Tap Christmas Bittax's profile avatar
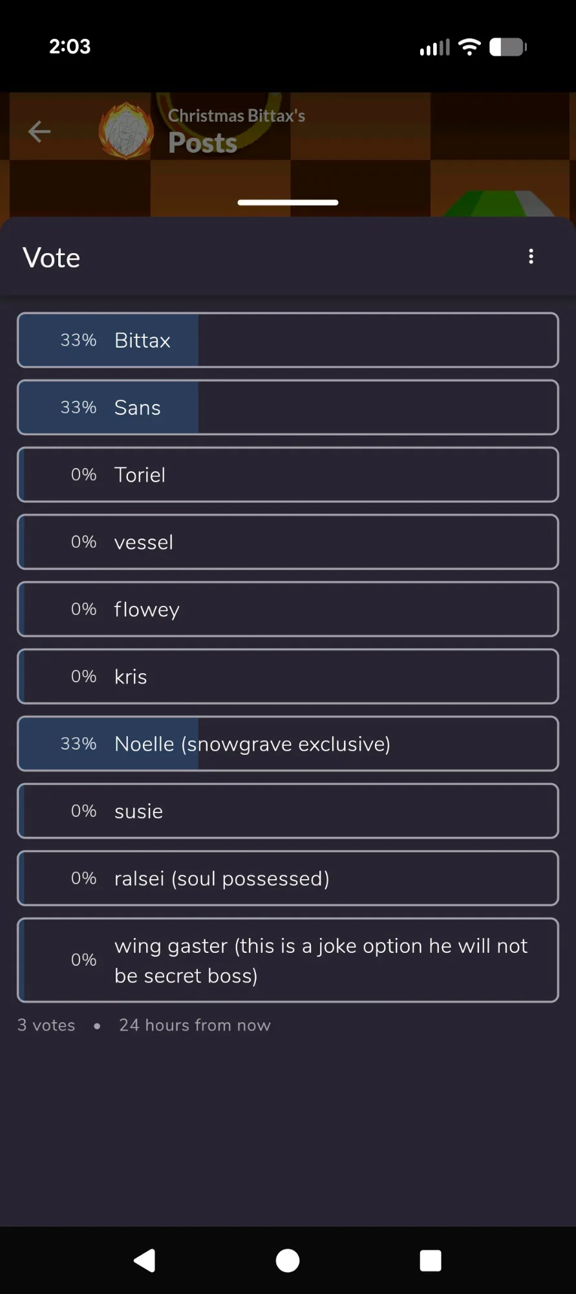The image size is (576, 1294). coord(126,131)
